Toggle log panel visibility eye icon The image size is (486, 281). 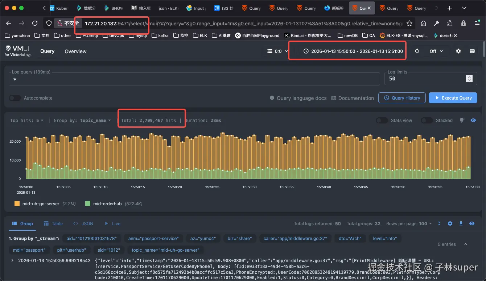[x=472, y=223]
